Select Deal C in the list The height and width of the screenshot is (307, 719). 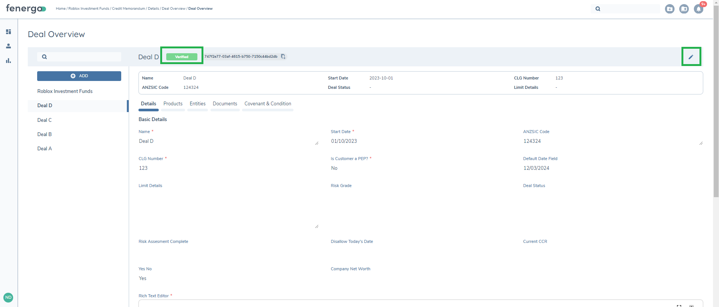(45, 120)
